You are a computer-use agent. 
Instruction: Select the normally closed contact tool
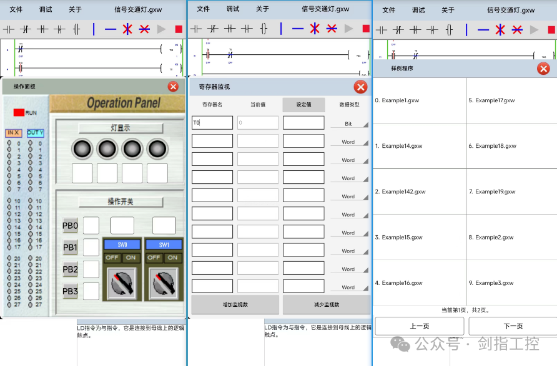(x=25, y=29)
